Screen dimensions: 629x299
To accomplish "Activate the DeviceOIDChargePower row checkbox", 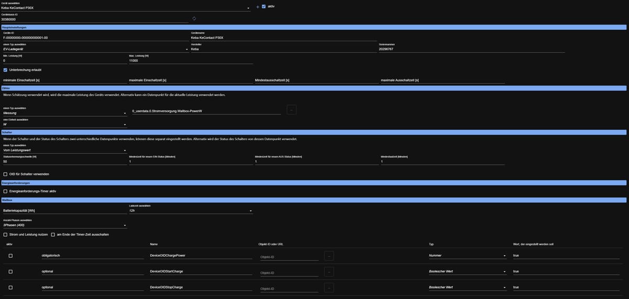I will point(10,256).
